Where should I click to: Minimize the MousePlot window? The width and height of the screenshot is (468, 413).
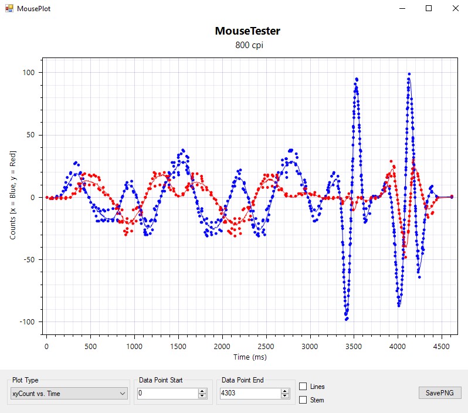pyautogui.click(x=402, y=9)
